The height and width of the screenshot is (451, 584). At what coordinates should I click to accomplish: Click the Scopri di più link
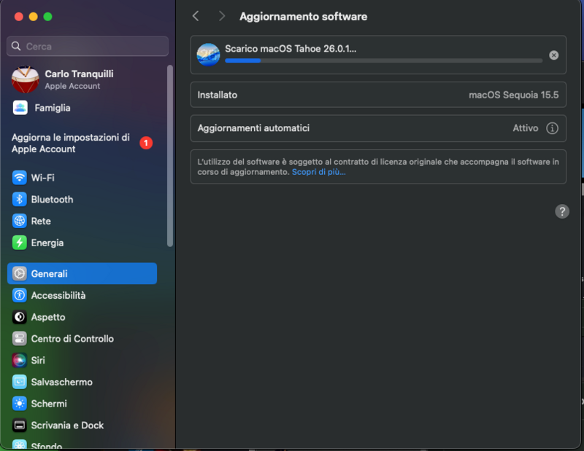point(319,172)
